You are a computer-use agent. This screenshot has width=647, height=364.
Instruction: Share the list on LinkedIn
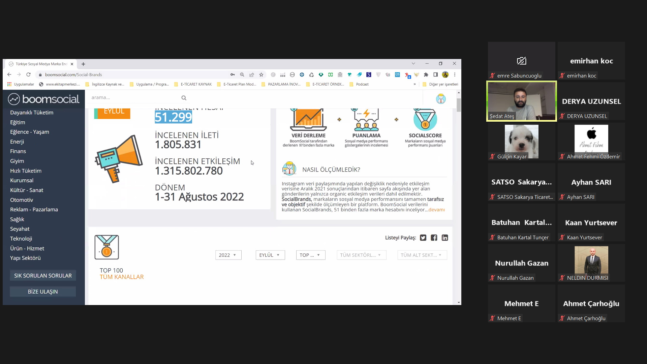click(x=445, y=238)
